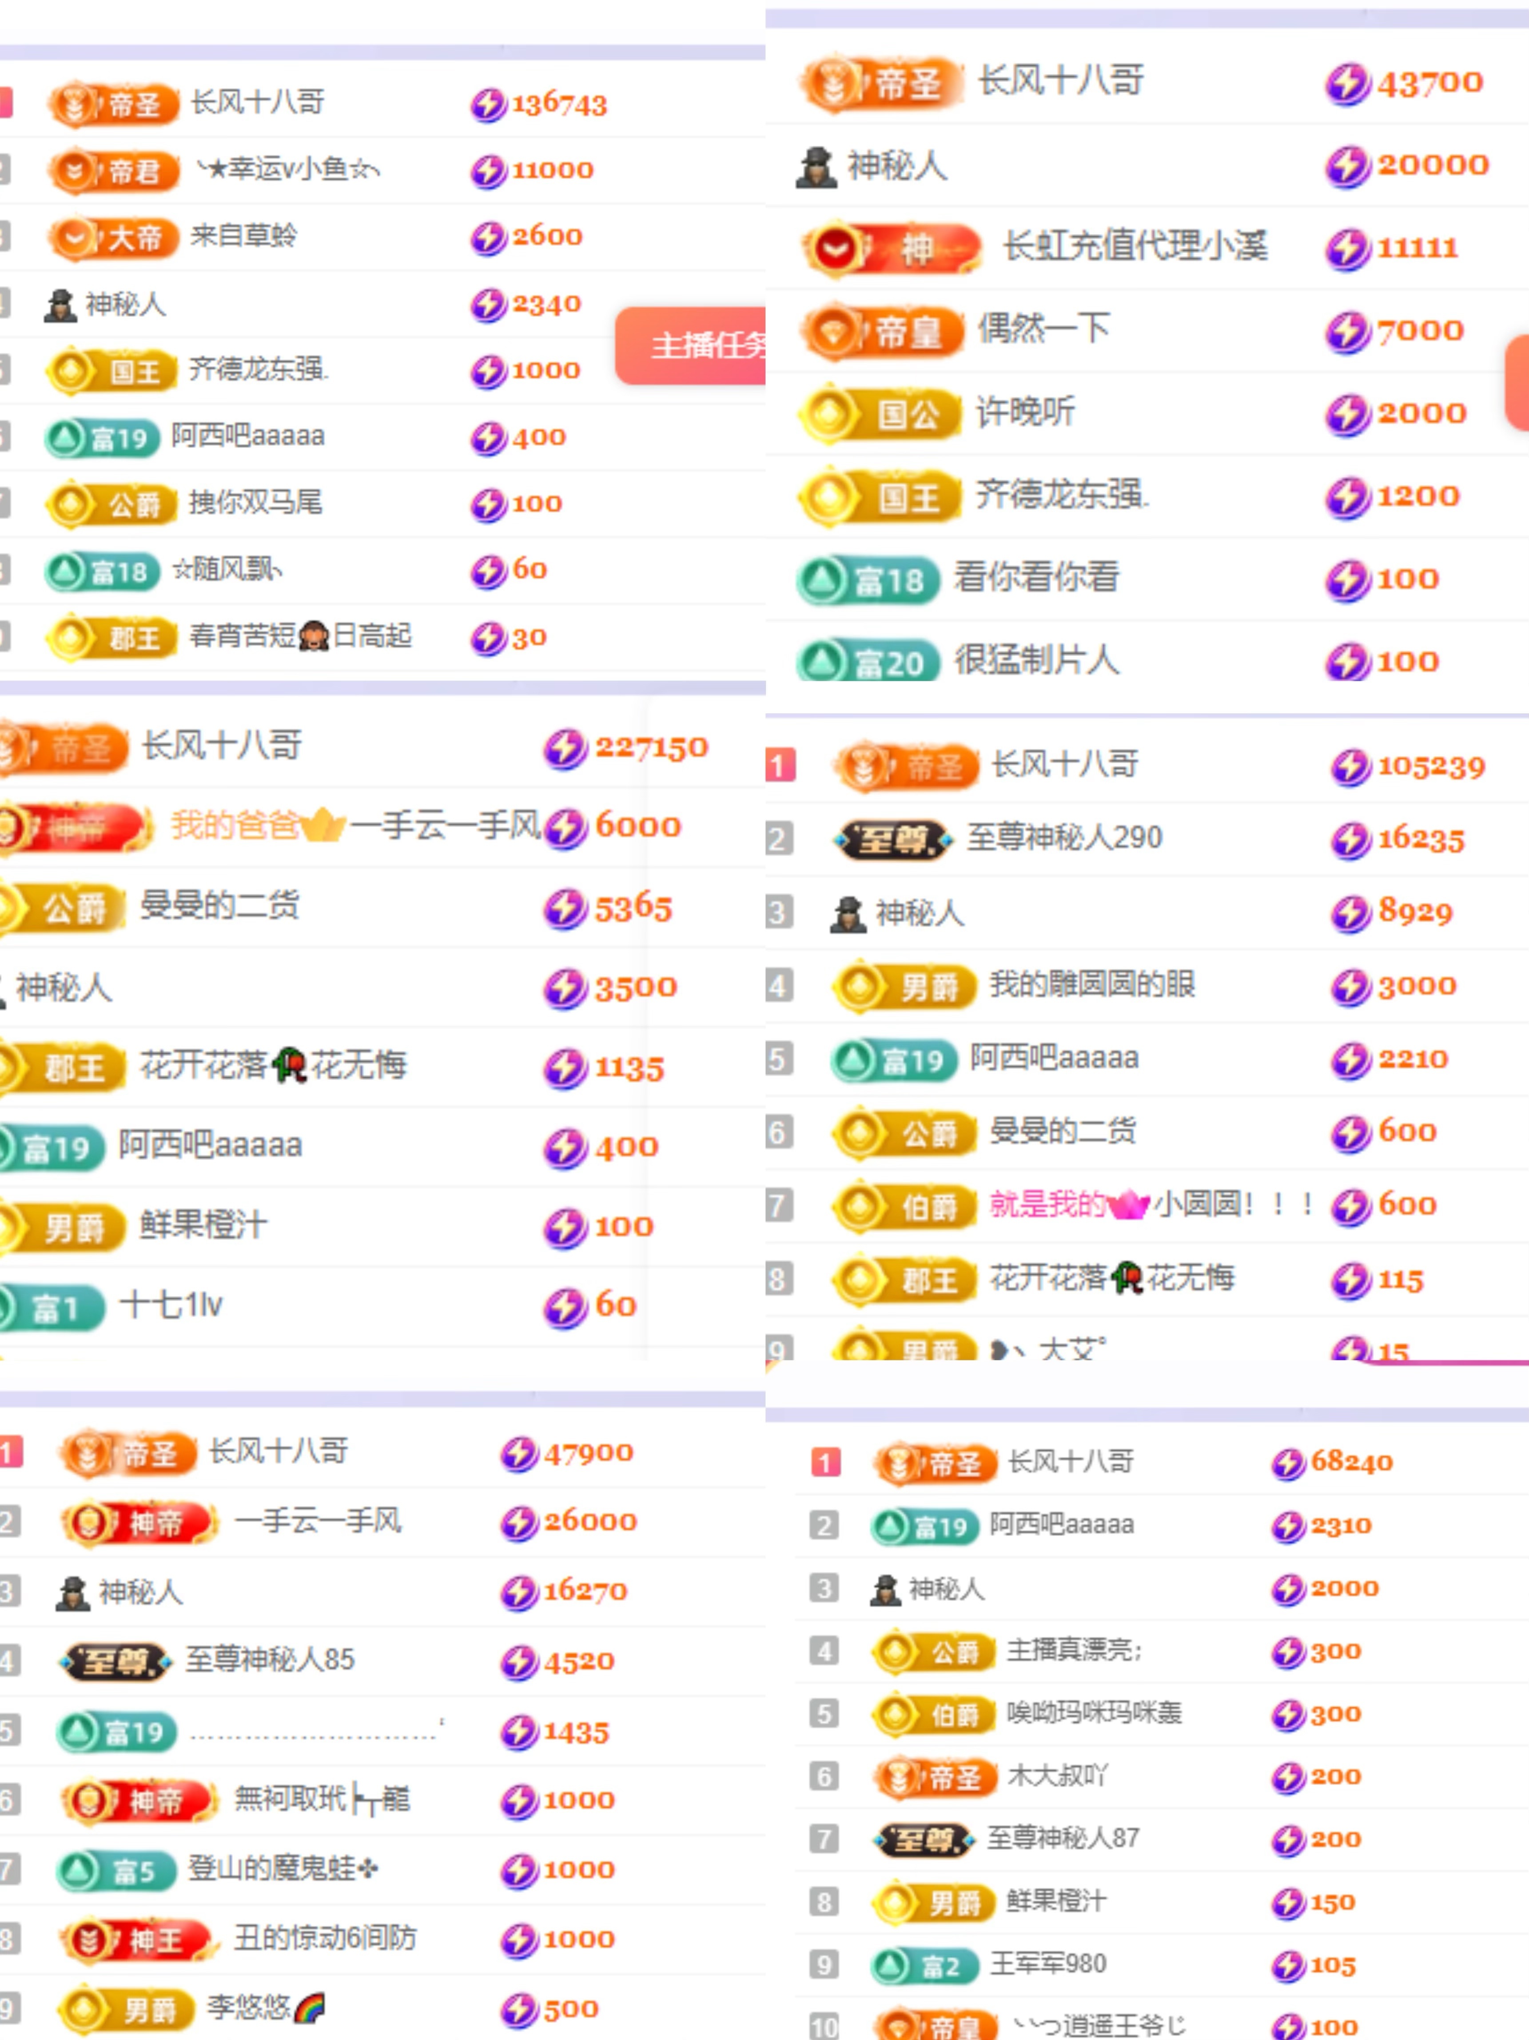The width and height of the screenshot is (1529, 2040).
Task: Select the username 王军军980
Action: [1048, 1964]
